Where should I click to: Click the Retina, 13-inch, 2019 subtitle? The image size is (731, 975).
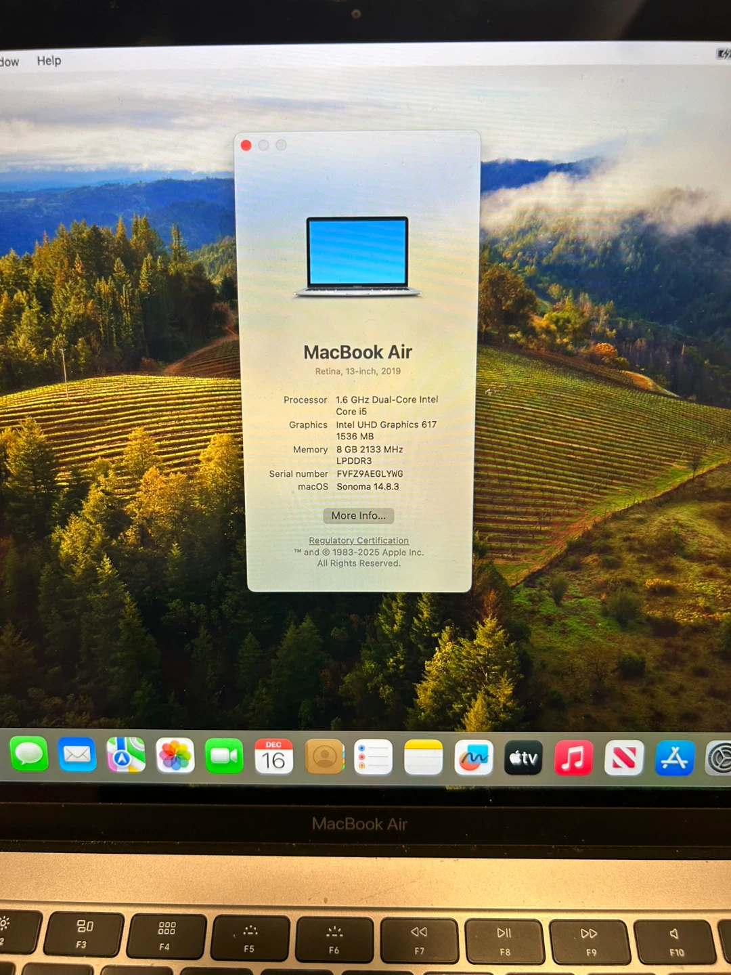358,371
